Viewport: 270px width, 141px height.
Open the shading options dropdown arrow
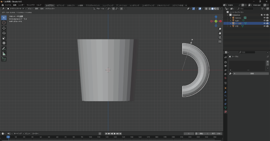coord(220,8)
